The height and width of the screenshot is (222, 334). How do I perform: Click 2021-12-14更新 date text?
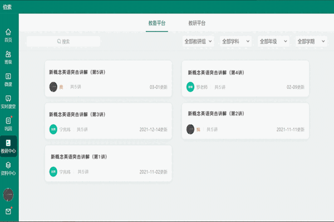point(154,129)
